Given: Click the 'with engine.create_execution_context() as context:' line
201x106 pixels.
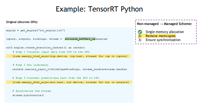Looking at the screenshot, I should 46,48.
